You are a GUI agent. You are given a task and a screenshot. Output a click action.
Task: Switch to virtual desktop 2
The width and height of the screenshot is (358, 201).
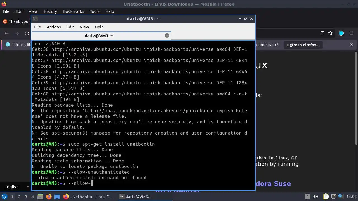tap(19, 197)
